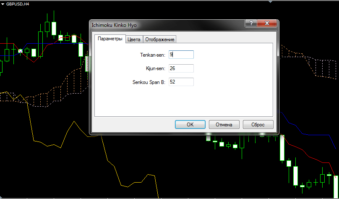Click the Tenkan-sen input field

181,55
